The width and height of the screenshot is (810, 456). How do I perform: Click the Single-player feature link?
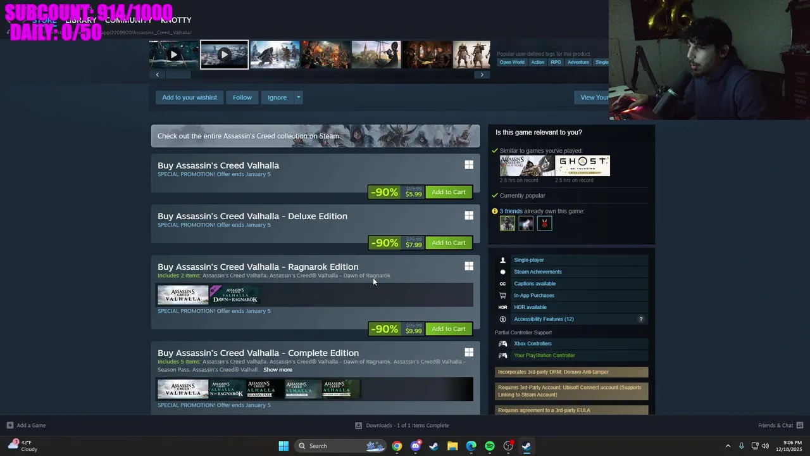coord(529,260)
